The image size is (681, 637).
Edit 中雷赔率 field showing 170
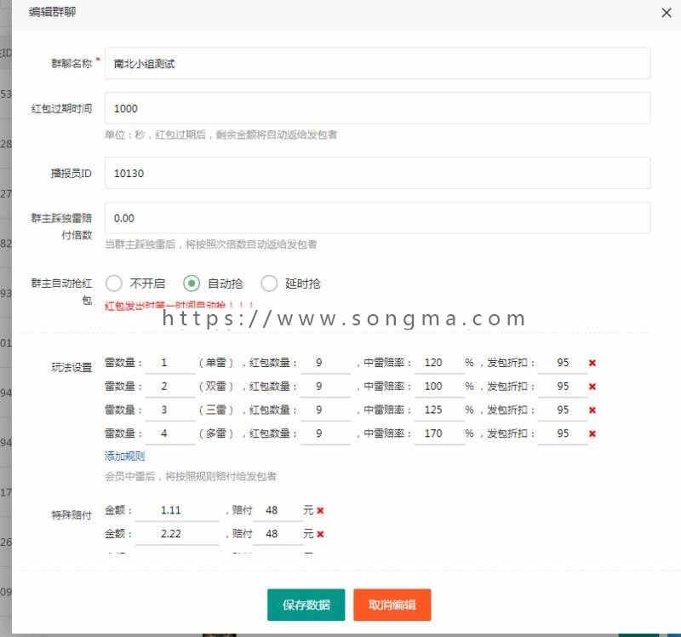[439, 433]
